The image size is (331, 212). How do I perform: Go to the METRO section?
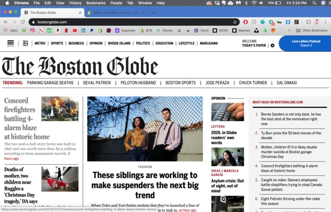[40, 43]
